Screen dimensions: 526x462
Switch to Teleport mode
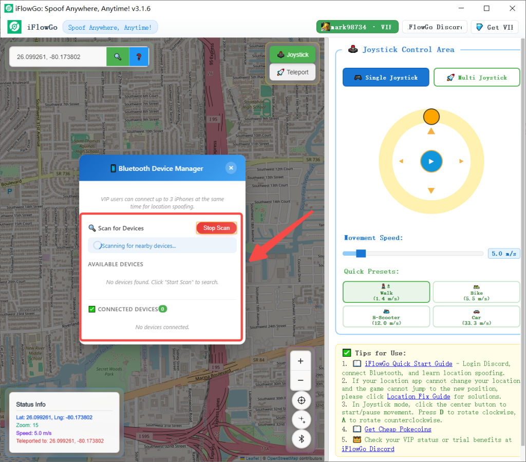[x=292, y=72]
